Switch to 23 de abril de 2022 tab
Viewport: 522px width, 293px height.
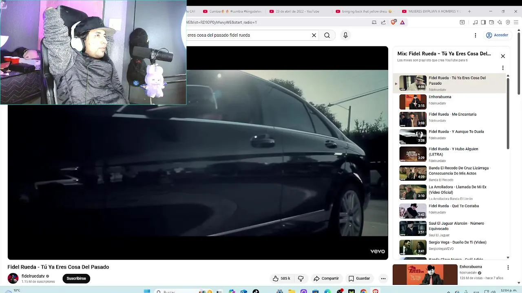coord(298,11)
